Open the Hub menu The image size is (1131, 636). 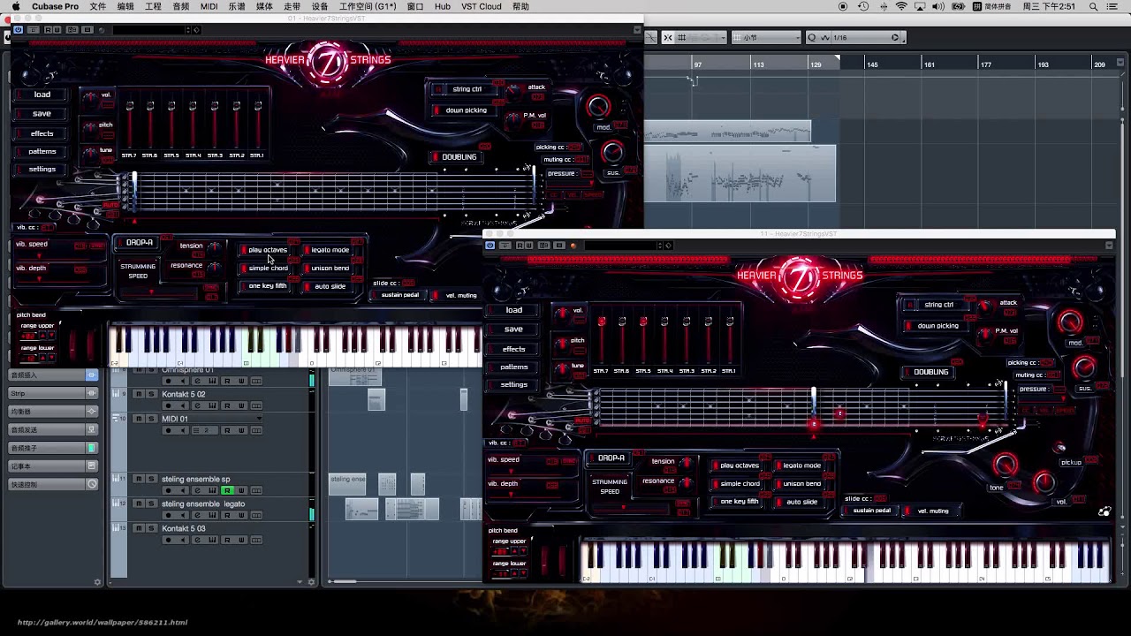click(443, 6)
